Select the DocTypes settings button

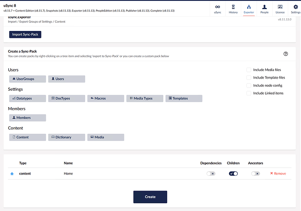coord(66,99)
